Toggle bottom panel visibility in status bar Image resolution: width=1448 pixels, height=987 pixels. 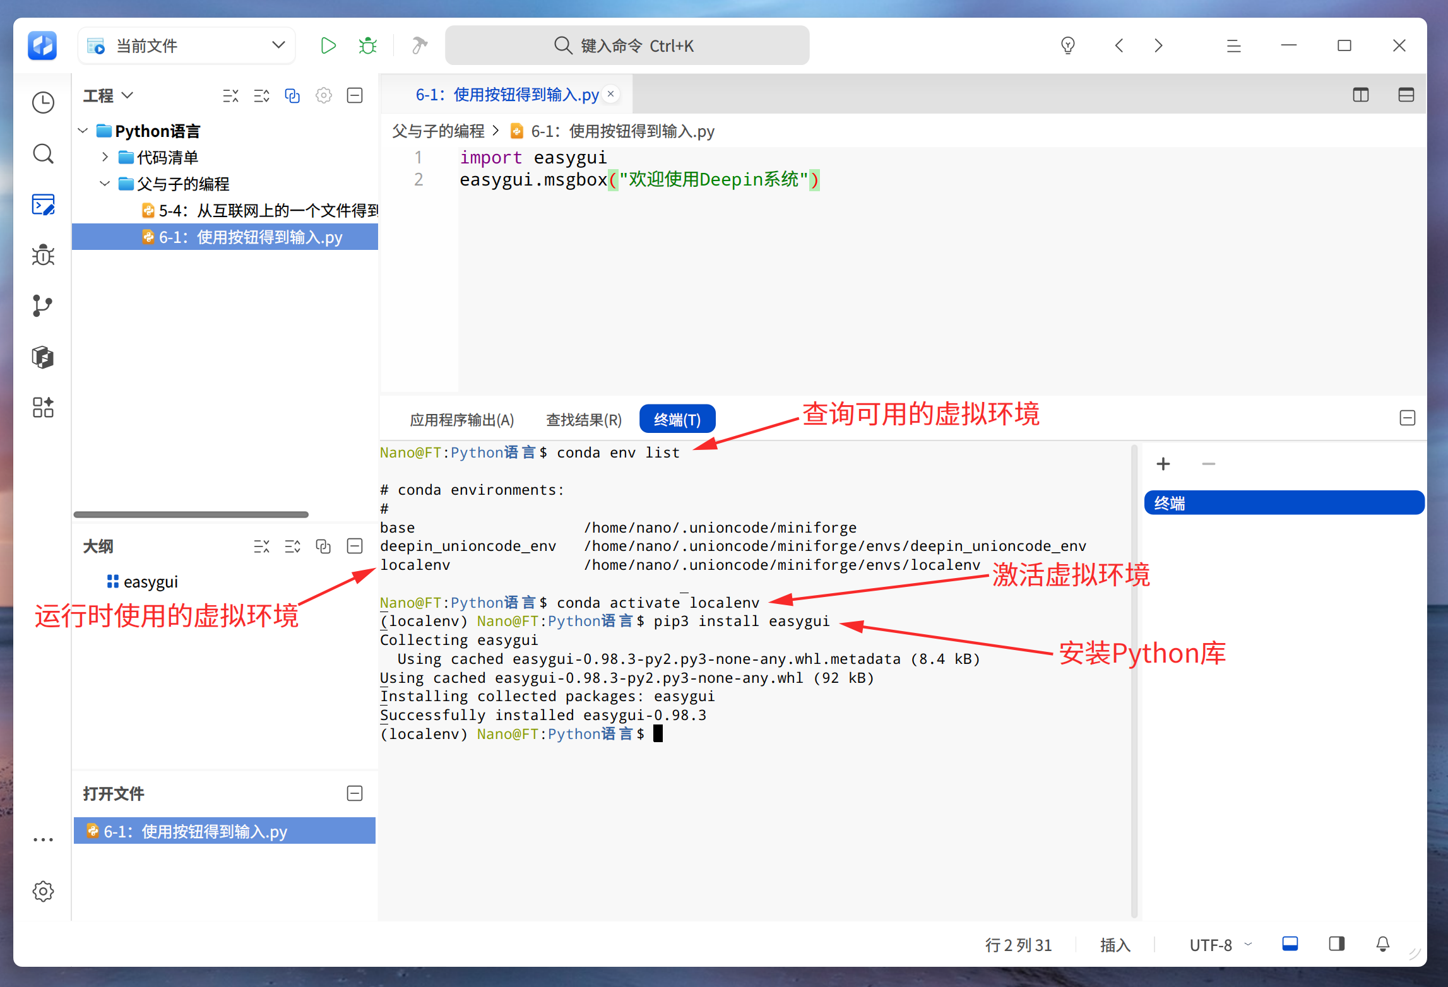pos(1290,944)
